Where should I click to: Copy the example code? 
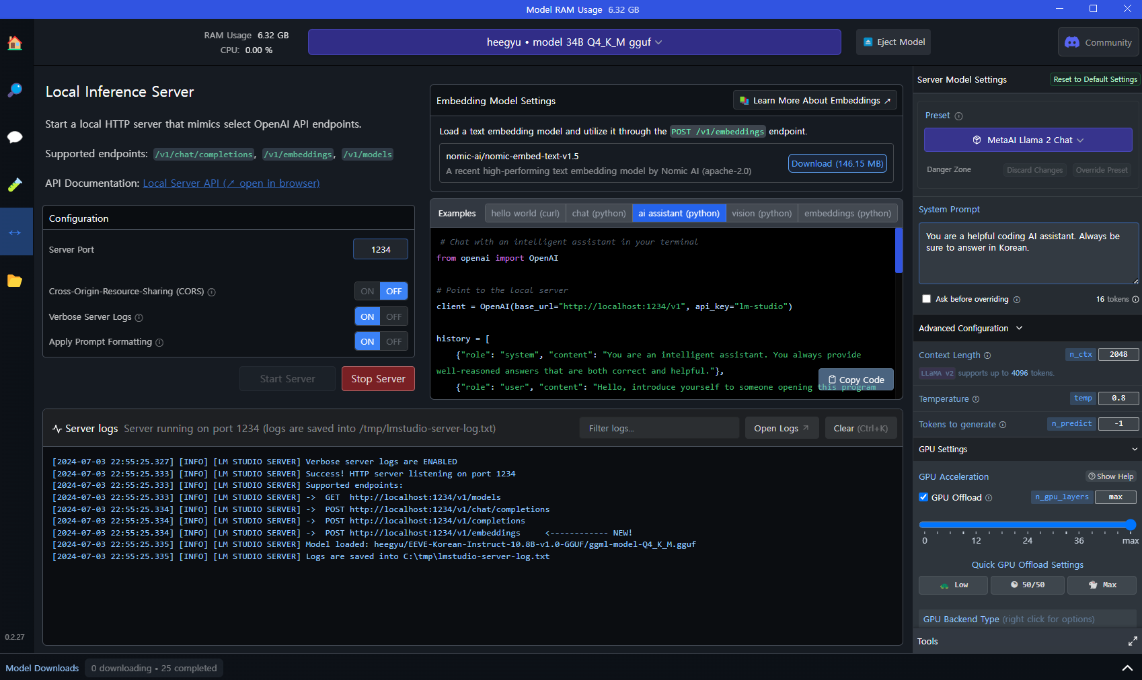(x=856, y=379)
